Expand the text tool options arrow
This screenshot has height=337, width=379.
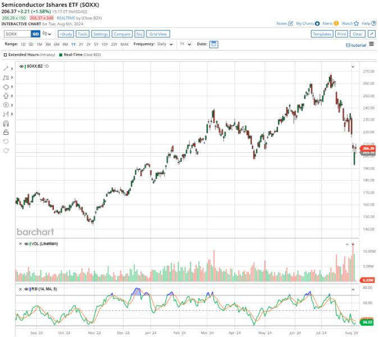click(12, 78)
